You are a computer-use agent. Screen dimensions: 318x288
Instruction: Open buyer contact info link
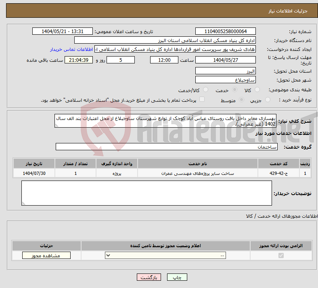71,49
